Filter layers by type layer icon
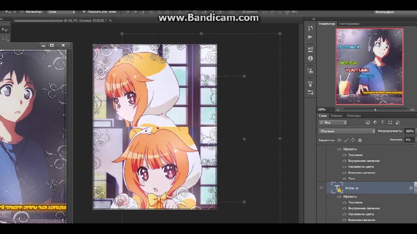Viewport: 417px width, 234px height. 382,123
